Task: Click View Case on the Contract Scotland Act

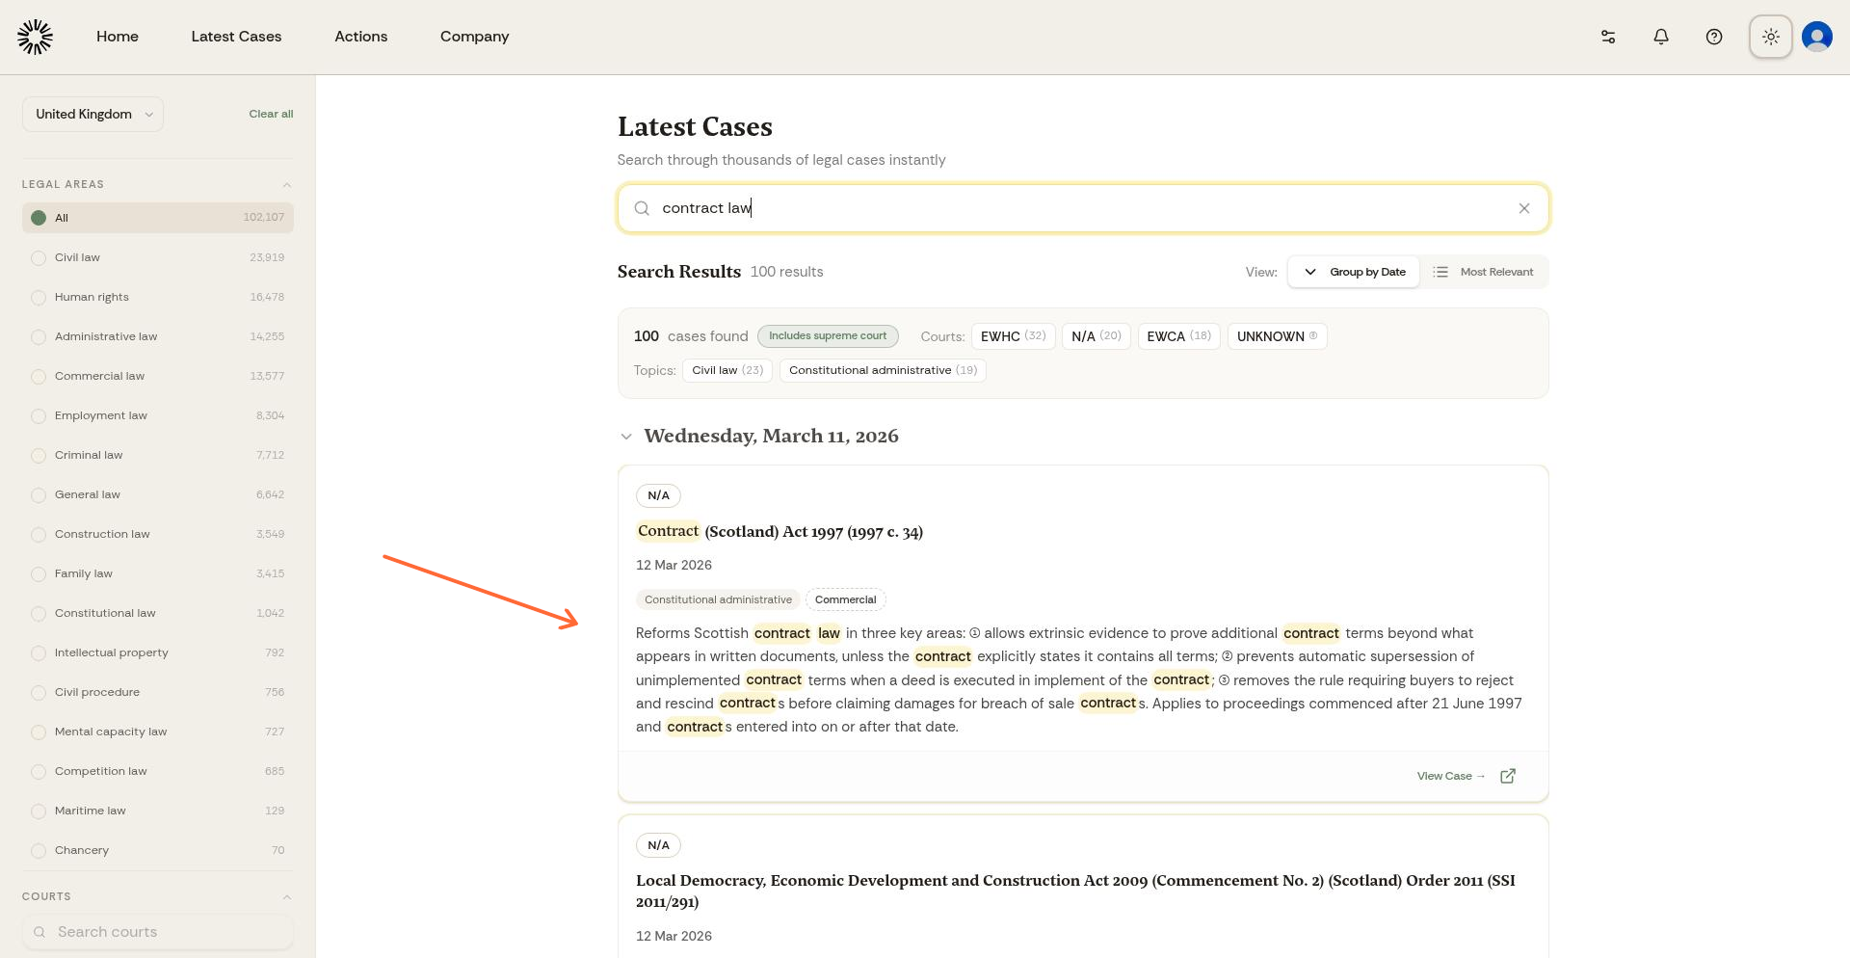Action: [x=1450, y=776]
